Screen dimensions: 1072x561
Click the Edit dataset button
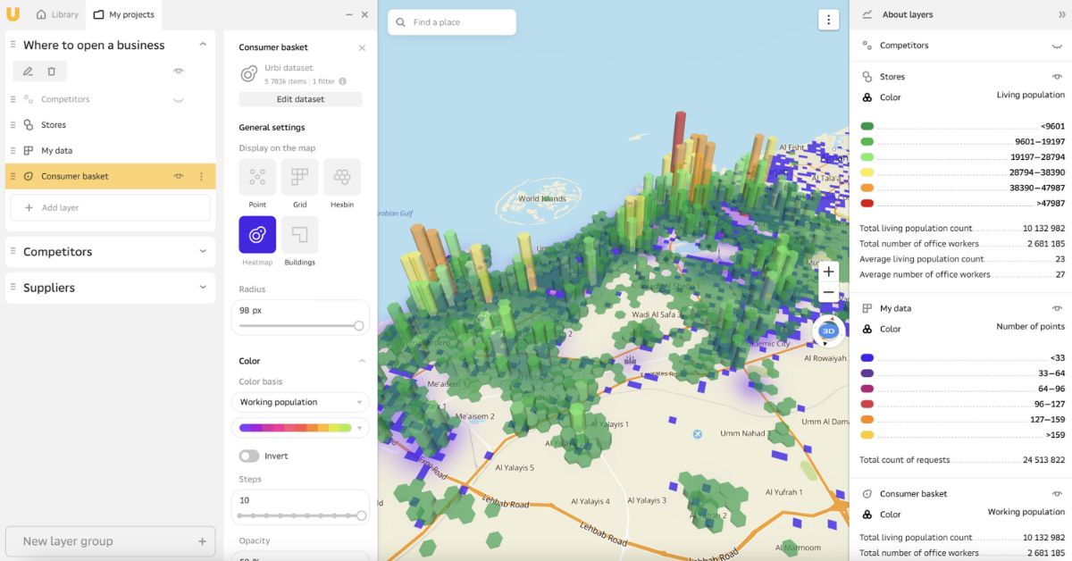(300, 99)
